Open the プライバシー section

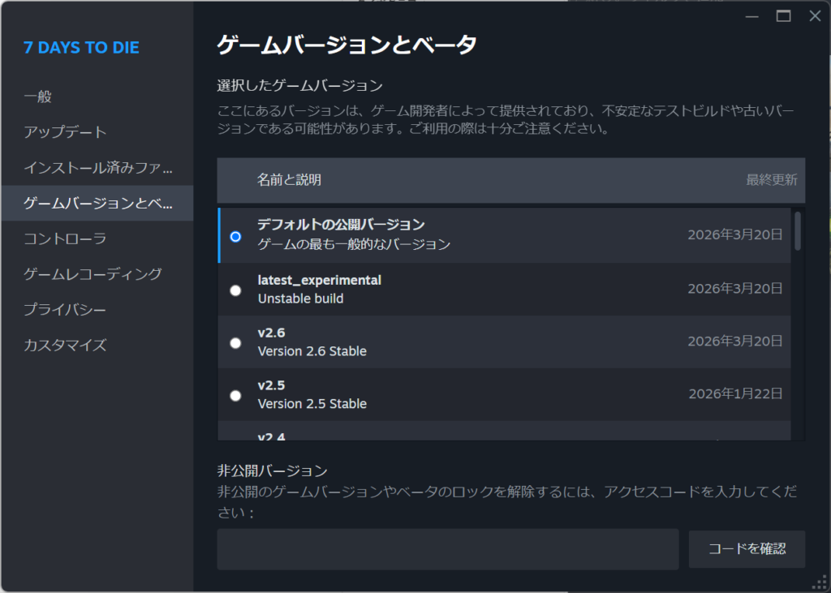(66, 310)
